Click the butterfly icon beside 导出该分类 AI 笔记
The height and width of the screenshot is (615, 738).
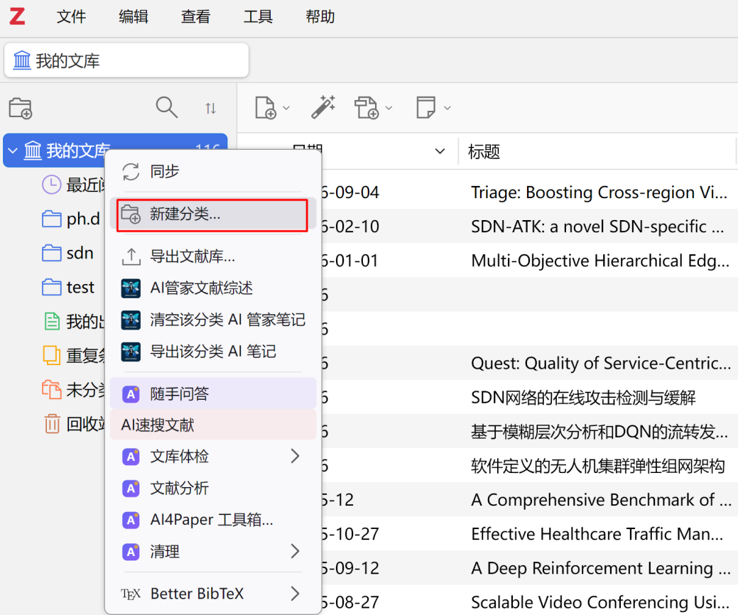point(131,352)
